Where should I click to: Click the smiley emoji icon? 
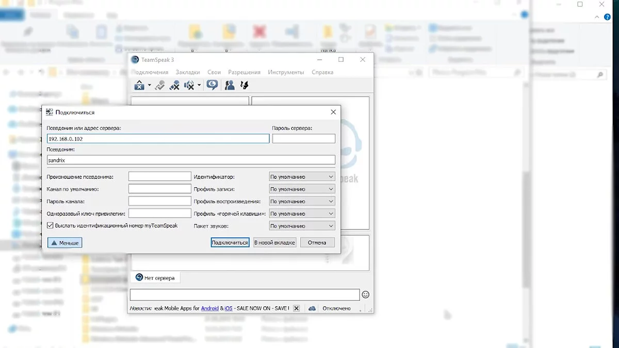pyautogui.click(x=366, y=295)
